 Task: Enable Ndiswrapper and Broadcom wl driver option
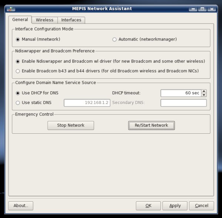coord(110,61)
